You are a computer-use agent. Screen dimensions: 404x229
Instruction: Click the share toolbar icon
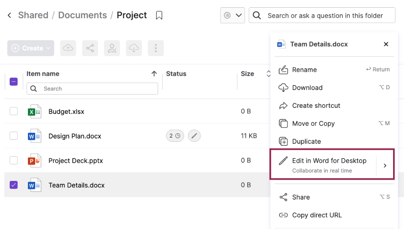(90, 48)
